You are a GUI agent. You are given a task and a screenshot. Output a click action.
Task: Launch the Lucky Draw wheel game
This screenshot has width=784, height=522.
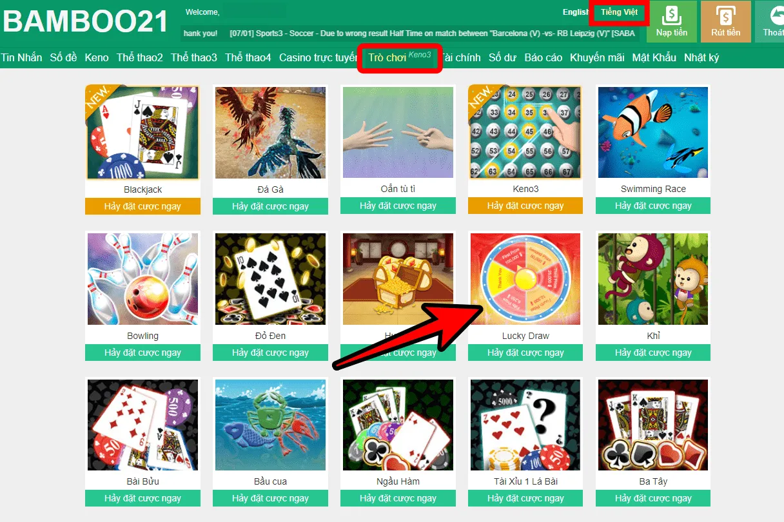point(525,279)
